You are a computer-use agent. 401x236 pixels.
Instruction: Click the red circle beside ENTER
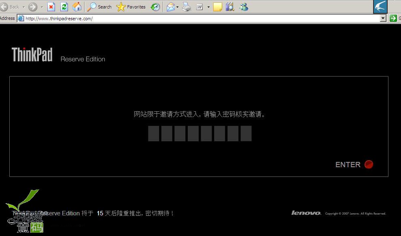click(x=369, y=164)
